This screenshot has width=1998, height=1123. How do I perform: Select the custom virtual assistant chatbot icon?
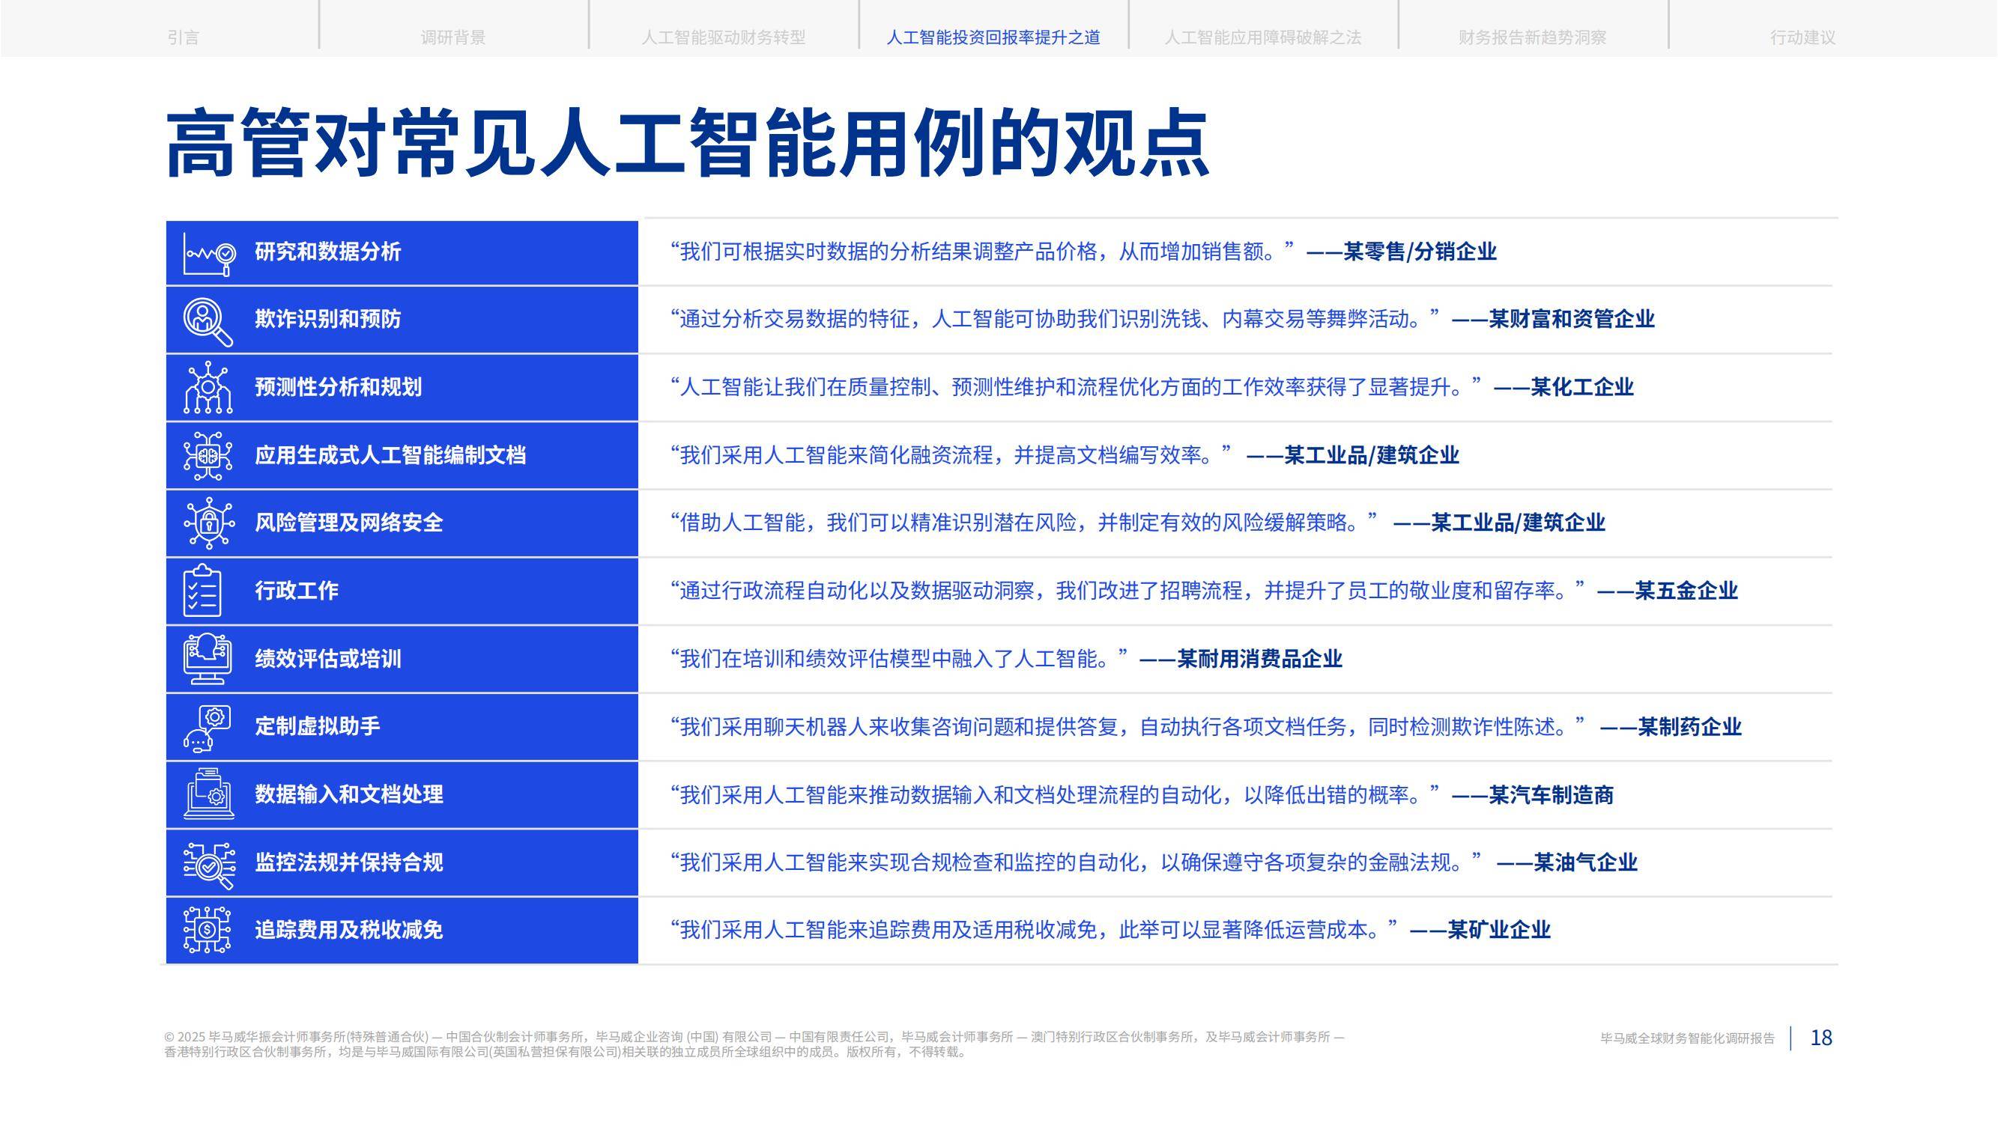click(x=208, y=727)
